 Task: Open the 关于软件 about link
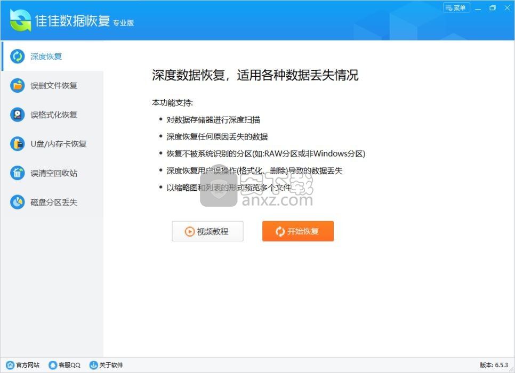click(111, 365)
